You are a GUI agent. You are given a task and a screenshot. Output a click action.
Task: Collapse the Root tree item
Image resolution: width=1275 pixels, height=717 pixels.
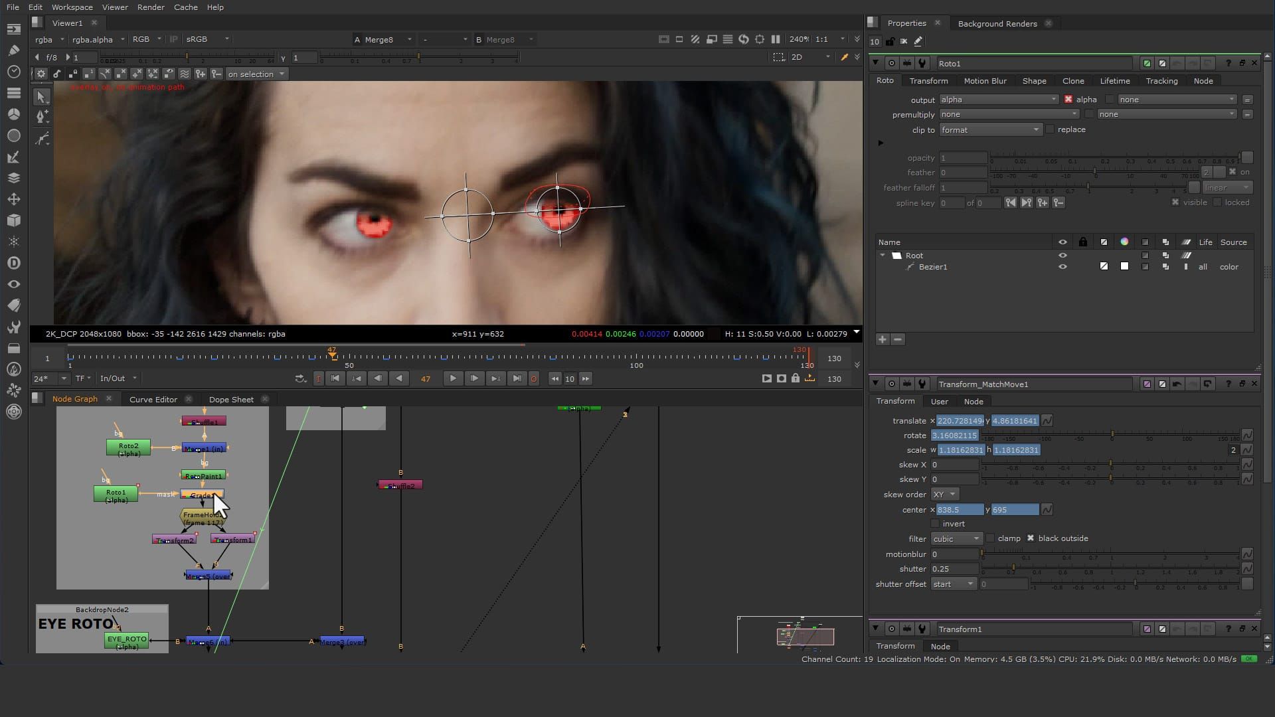[x=883, y=256]
